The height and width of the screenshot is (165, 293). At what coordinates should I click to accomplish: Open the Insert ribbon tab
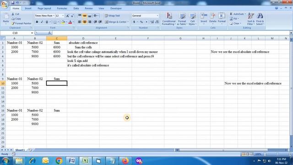(x=28, y=8)
